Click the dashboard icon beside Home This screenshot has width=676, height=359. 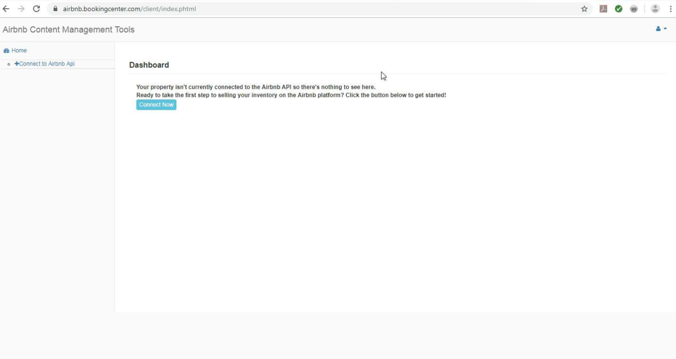(6, 51)
